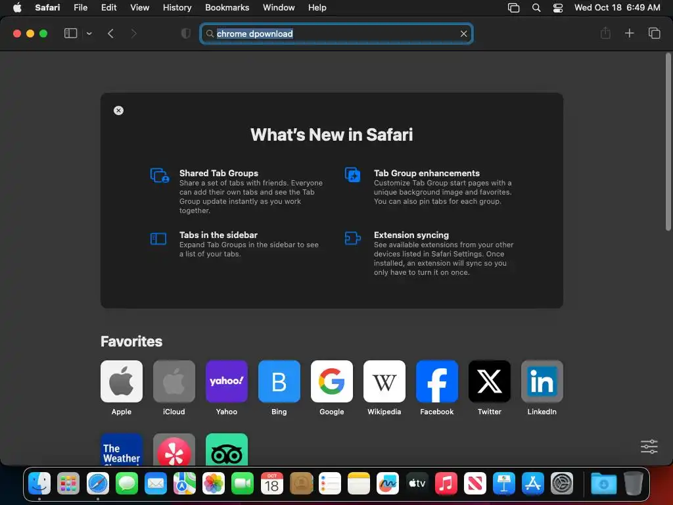
Task: Click the Share toolbar button
Action: 605,33
